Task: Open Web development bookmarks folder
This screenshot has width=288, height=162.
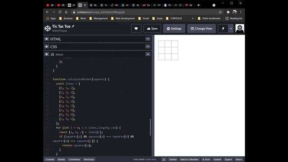Action: pos(123,18)
